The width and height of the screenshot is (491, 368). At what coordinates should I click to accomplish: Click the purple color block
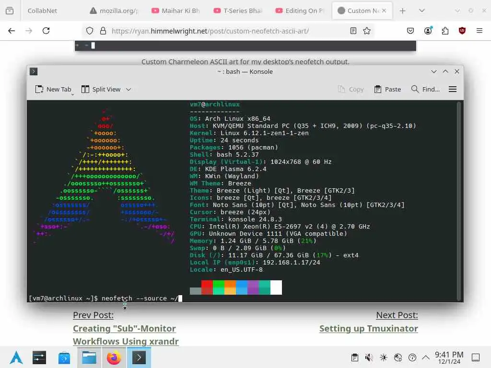pos(253,287)
